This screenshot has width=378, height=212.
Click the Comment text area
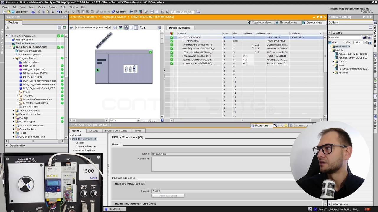tap(221, 164)
